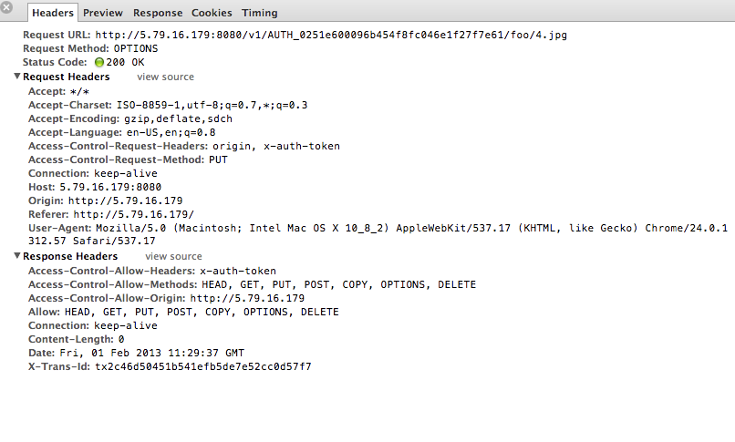Screen dimensions: 735x442
Task: Close the request details panel
Action: pyautogui.click(x=6, y=7)
